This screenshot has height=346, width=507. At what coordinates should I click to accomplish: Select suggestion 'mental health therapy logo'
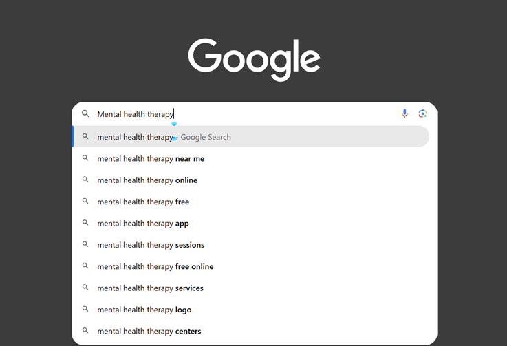(x=251, y=310)
